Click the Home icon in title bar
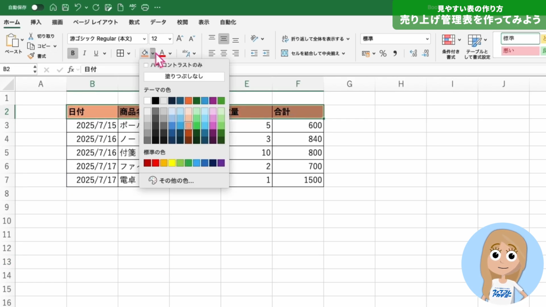The width and height of the screenshot is (546, 307). click(x=53, y=7)
